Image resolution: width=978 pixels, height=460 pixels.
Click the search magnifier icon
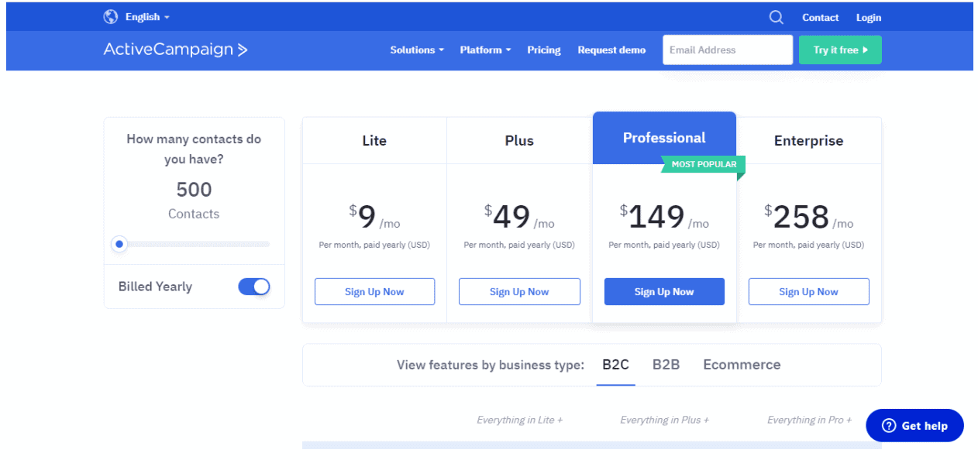coord(777,17)
